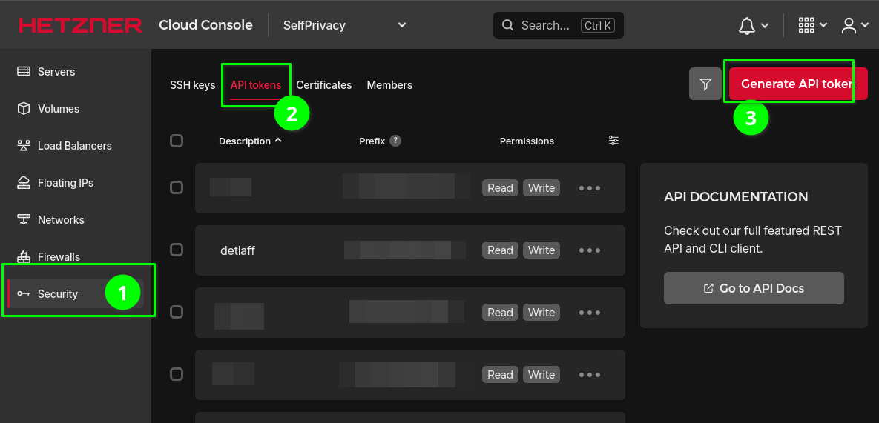Click the Floating IPs icon

pyautogui.click(x=24, y=183)
